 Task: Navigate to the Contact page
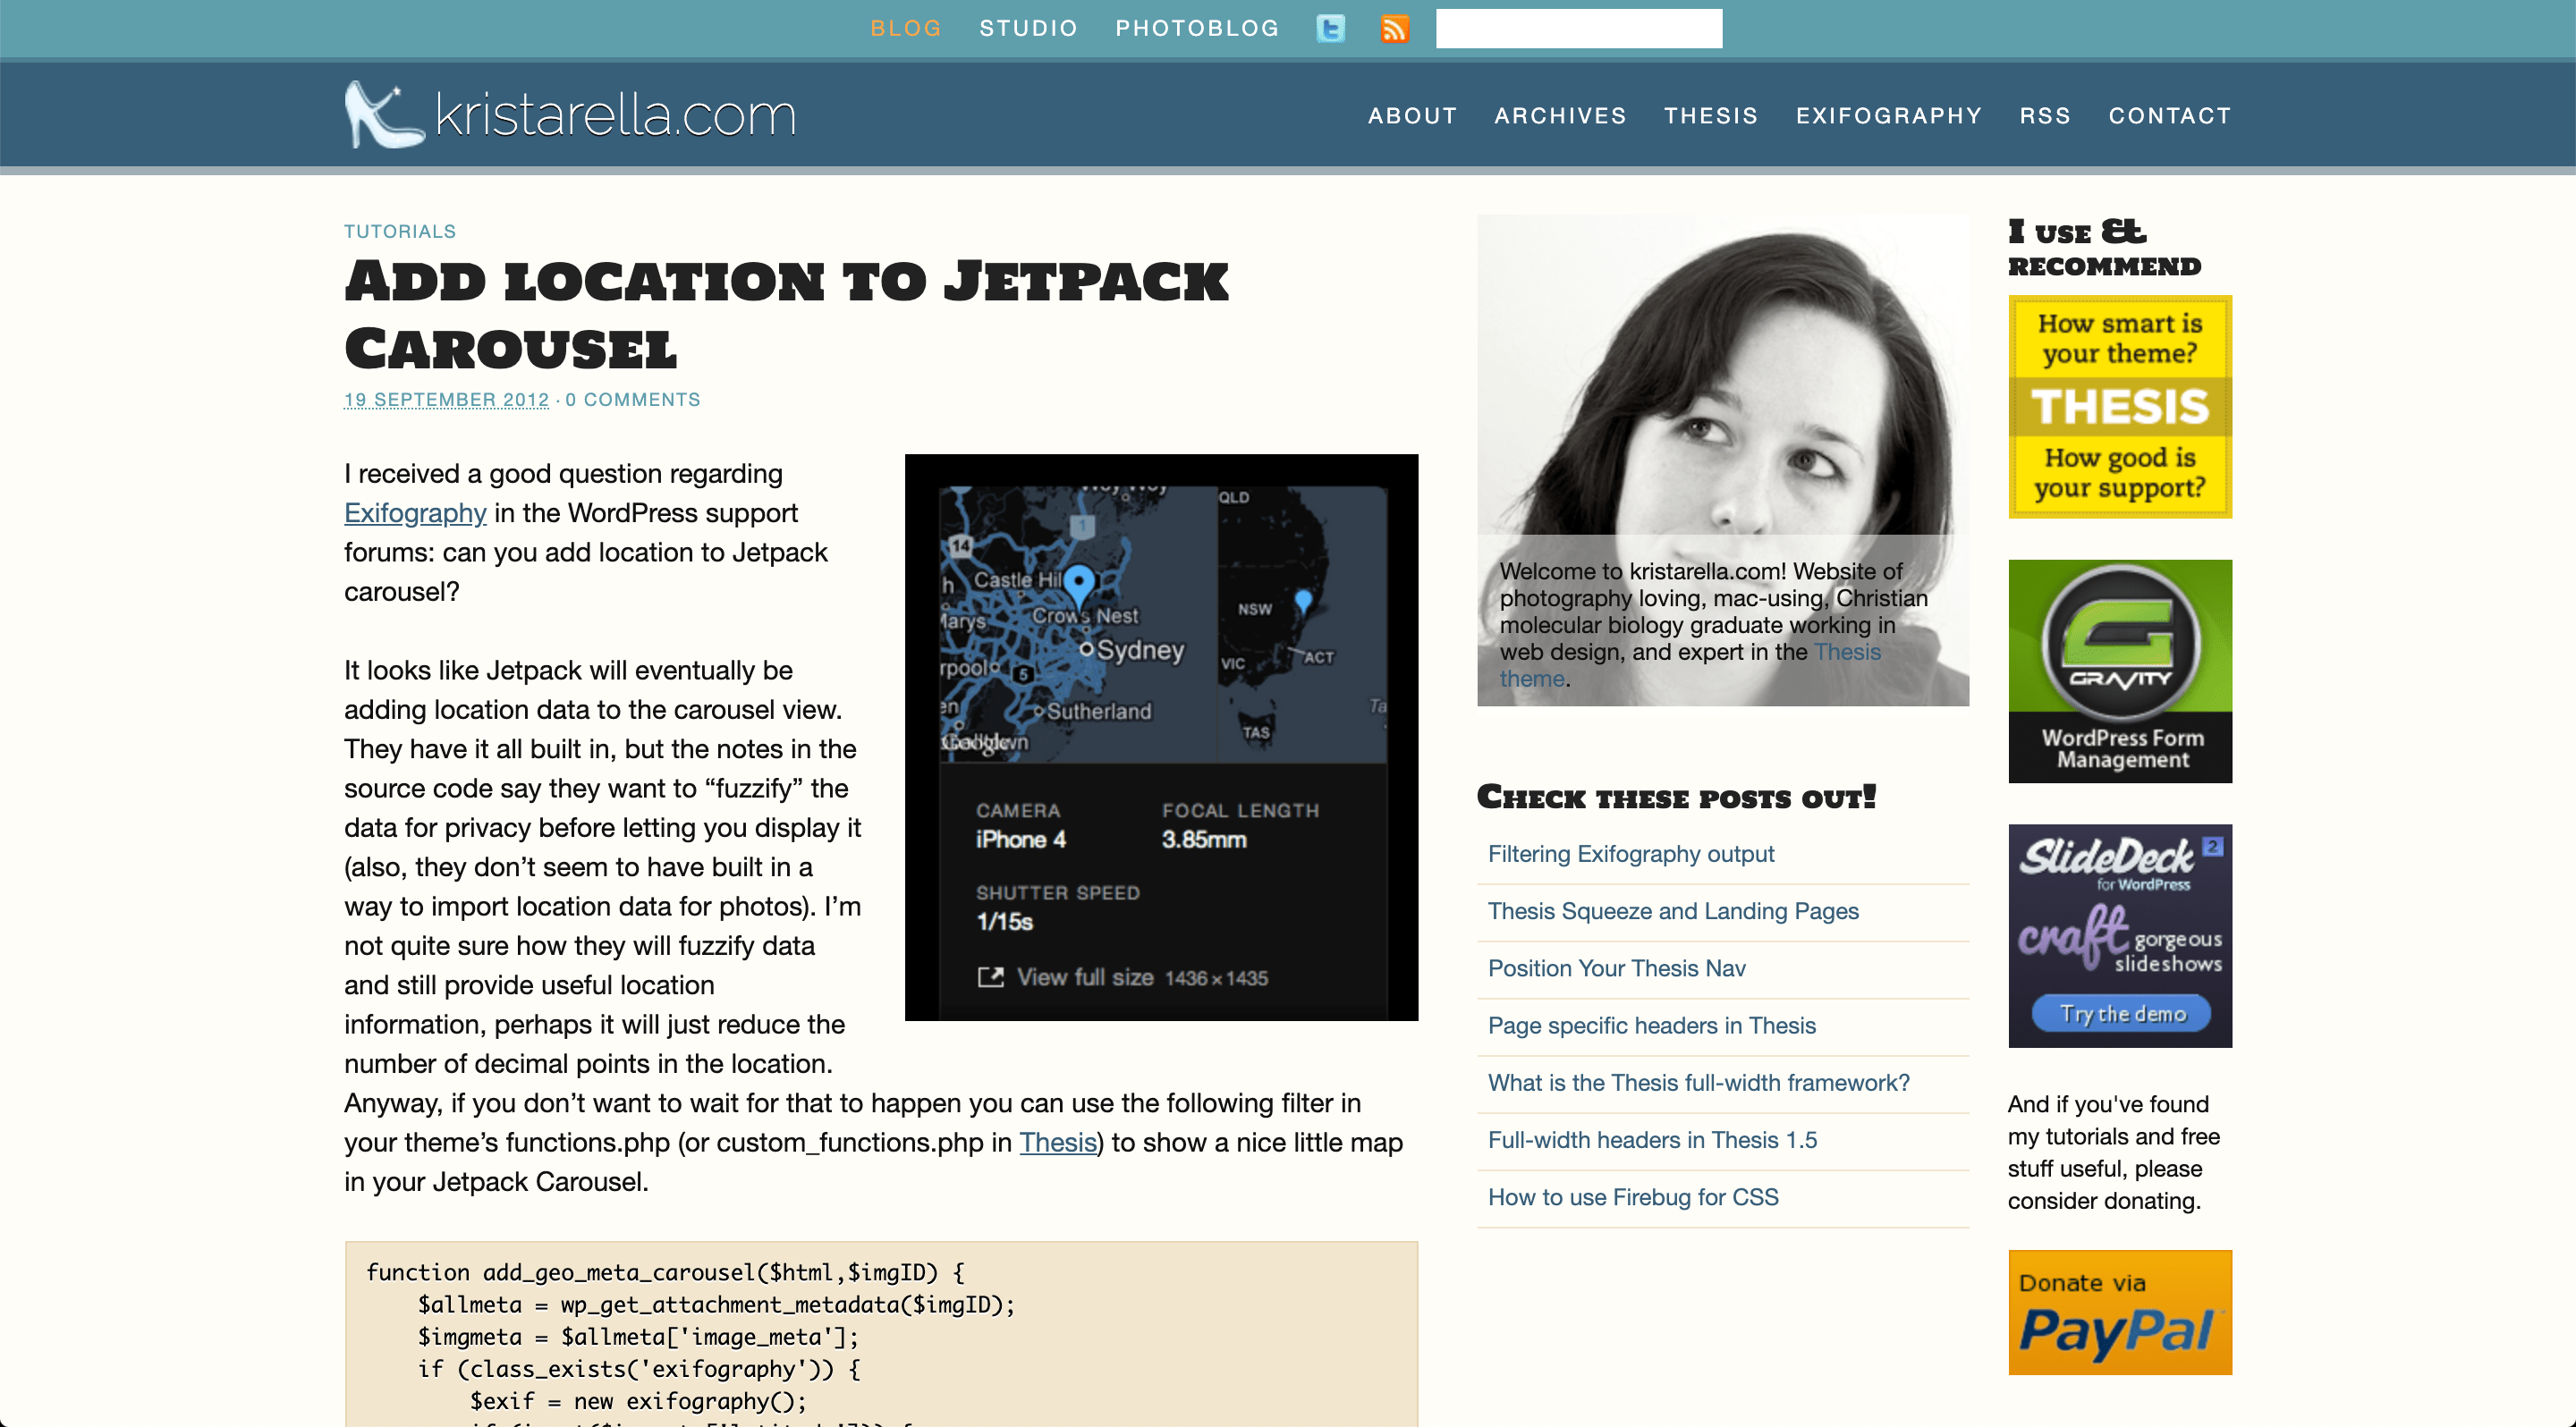[x=2169, y=116]
